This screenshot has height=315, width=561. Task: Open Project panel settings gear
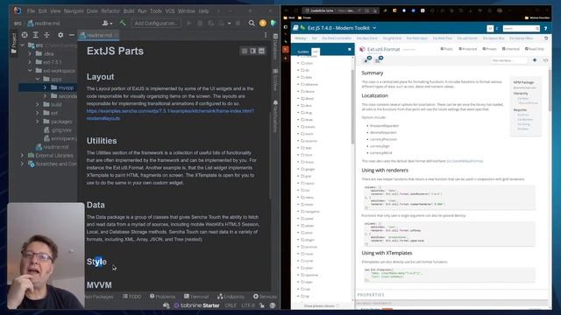coord(60,35)
